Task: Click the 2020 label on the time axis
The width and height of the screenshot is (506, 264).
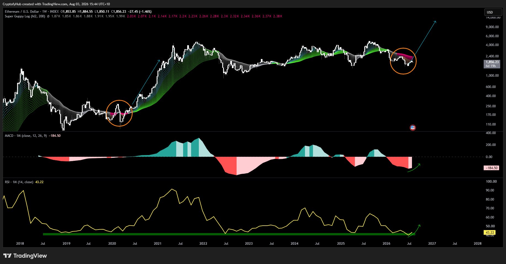Action: click(x=112, y=244)
